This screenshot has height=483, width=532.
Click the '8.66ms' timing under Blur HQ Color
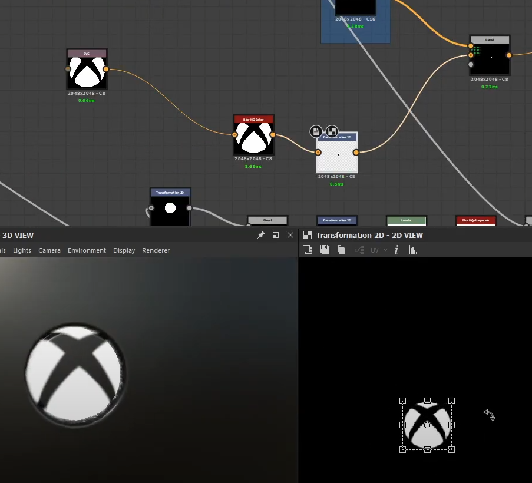253,166
